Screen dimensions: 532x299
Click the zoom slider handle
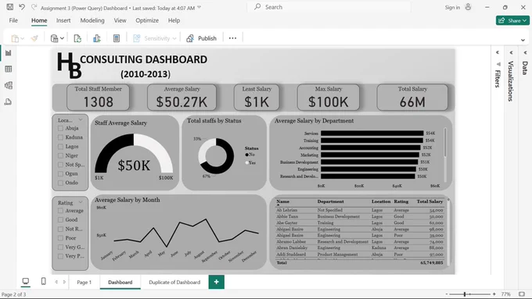click(465, 294)
